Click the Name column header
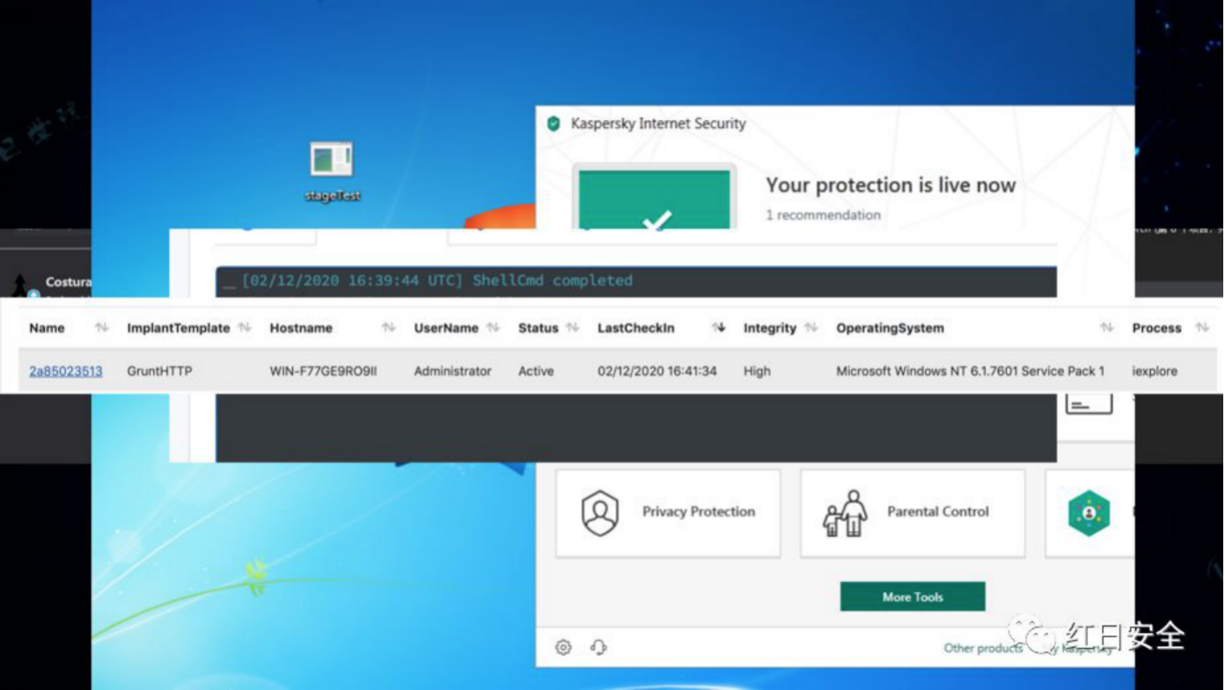Screen dimensions: 1225x690 [47, 328]
